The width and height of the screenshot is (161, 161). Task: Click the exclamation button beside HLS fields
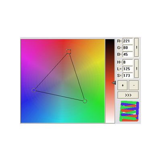[x=136, y=68]
